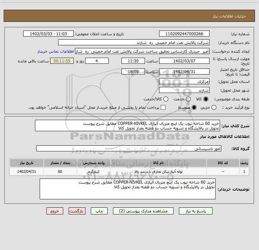Click the item name لوله آلیاژ نیکل cell
Screen dimensions: 259x250
[x=158, y=172]
